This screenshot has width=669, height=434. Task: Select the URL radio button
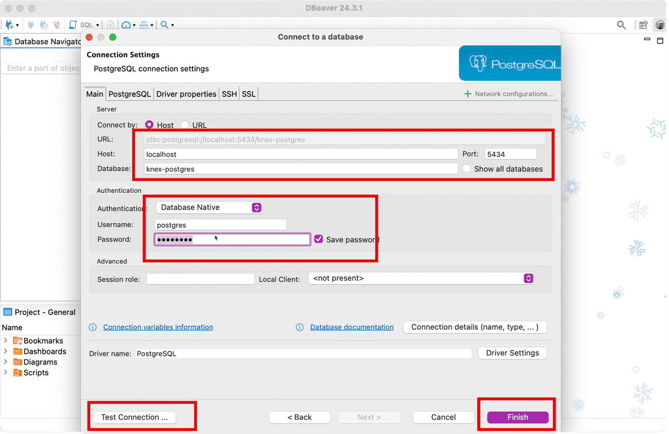pyautogui.click(x=185, y=125)
